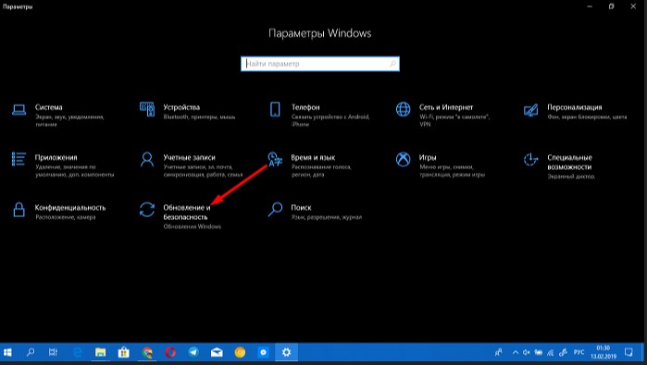Open the Windows Start menu
The height and width of the screenshot is (365, 647).
[7, 353]
